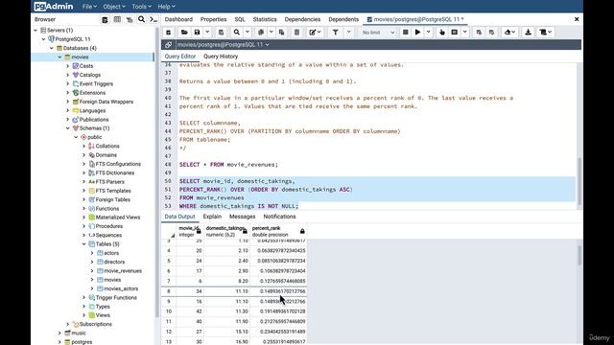The width and height of the screenshot is (614, 345).
Task: Click the Download as CSV icon
Action: [528, 33]
